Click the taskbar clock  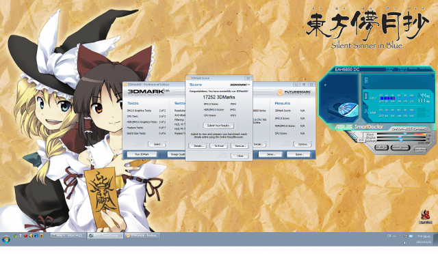(424, 239)
